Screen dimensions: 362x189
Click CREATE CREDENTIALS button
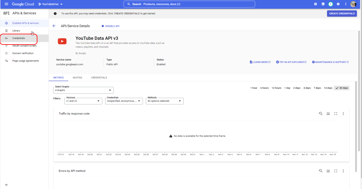click(342, 14)
